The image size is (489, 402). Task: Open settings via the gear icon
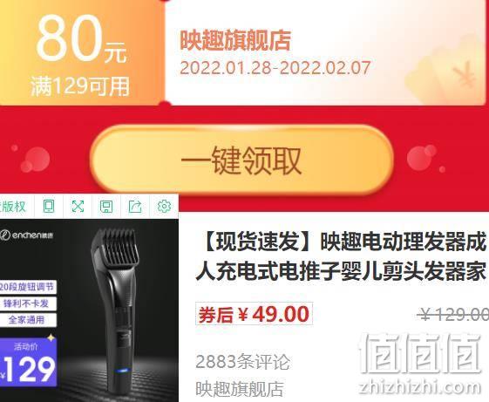tap(164, 207)
